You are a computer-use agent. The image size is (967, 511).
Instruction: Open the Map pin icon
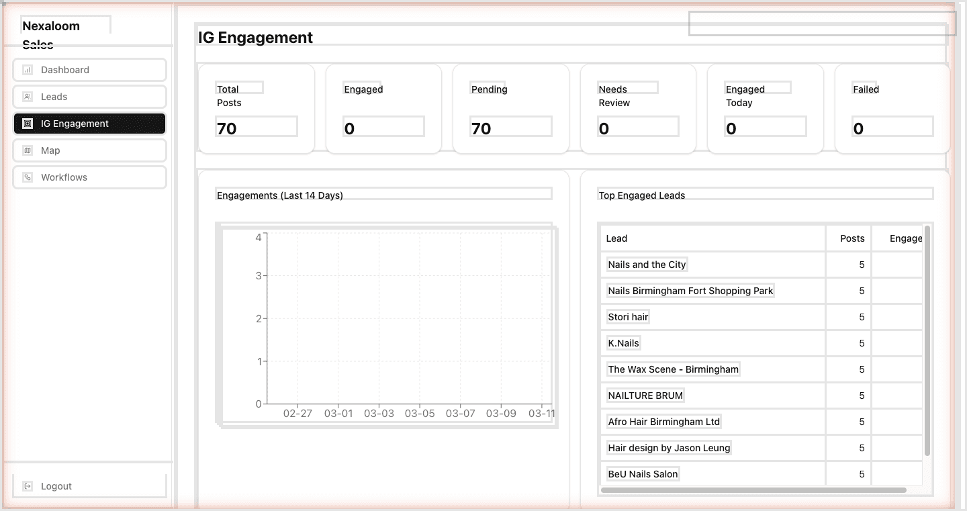27,150
